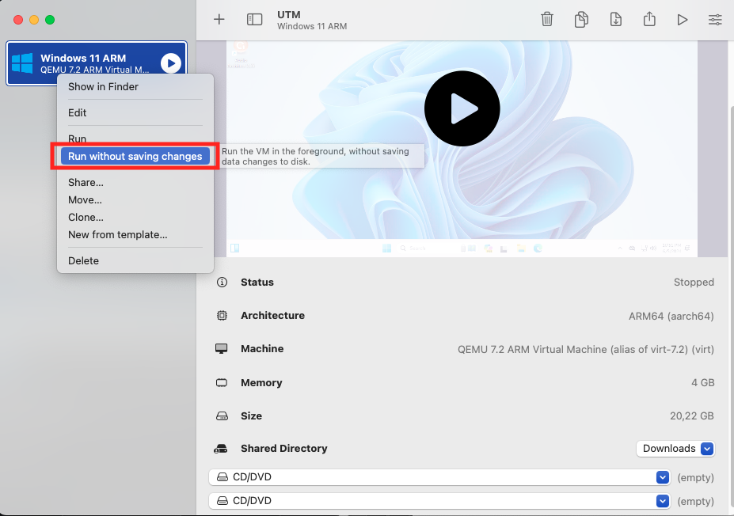Start the VM with the toolbar play icon

point(682,20)
